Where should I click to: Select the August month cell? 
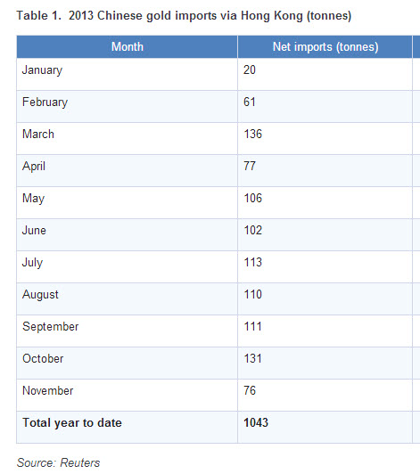click(x=128, y=298)
